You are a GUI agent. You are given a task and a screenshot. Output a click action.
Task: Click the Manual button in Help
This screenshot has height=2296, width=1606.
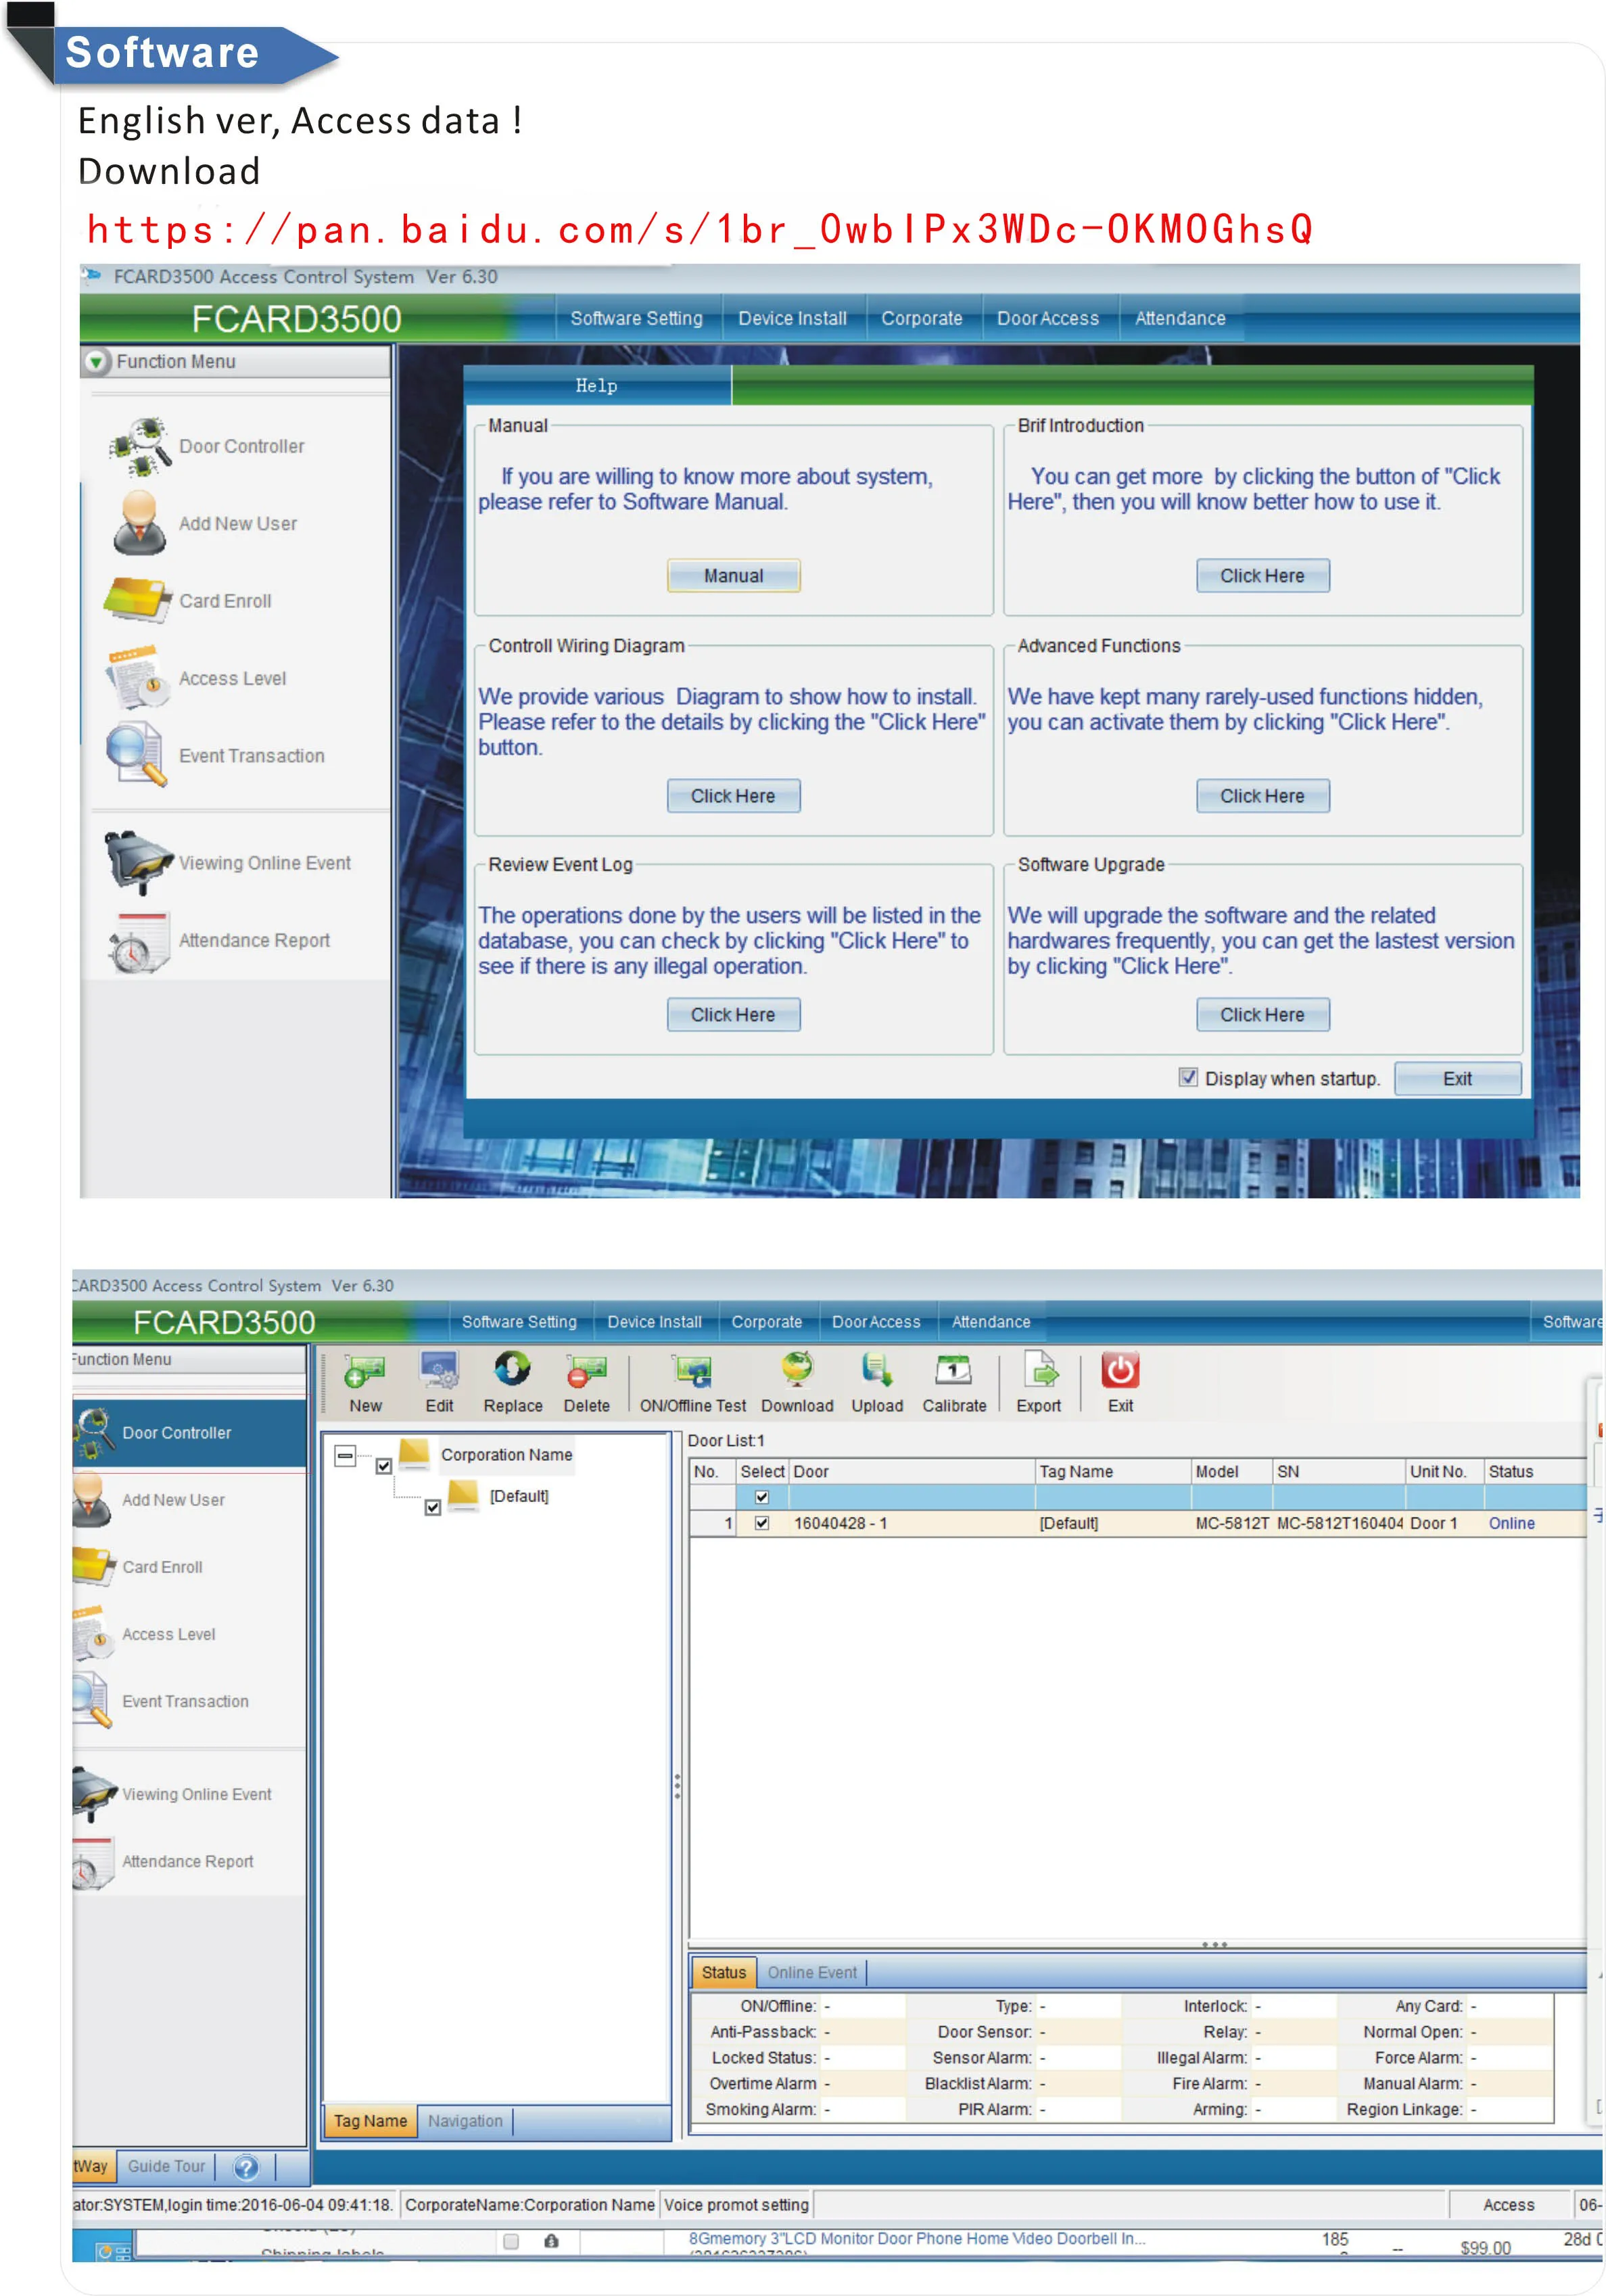(733, 576)
